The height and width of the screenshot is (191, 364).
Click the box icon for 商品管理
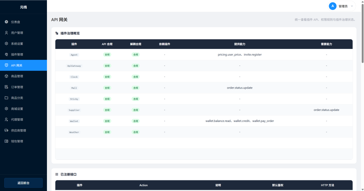(6, 76)
